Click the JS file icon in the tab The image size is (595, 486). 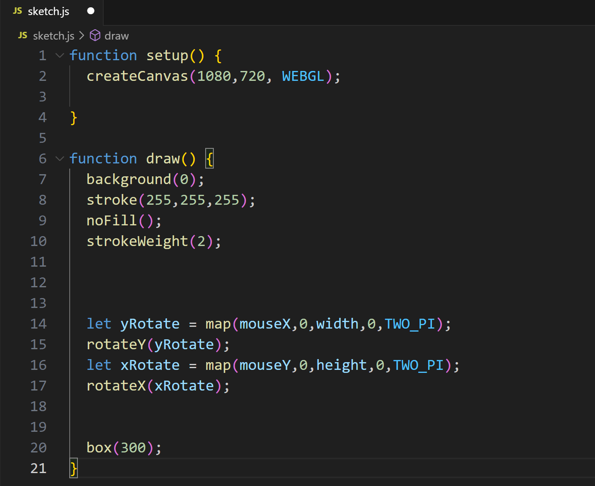[x=18, y=11]
